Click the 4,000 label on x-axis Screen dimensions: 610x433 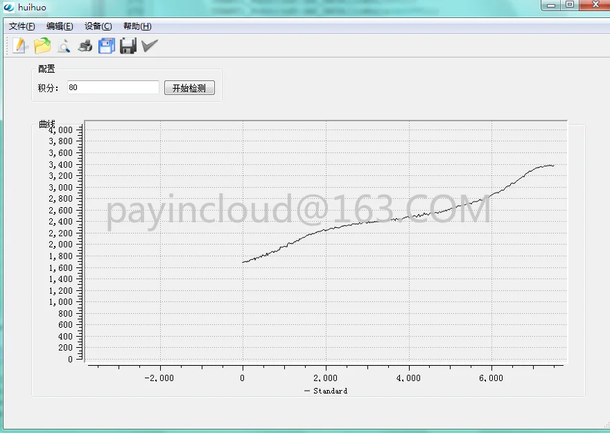(x=408, y=378)
